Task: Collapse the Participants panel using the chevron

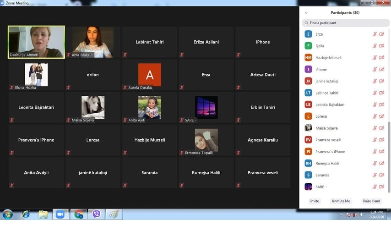Action: click(306, 13)
